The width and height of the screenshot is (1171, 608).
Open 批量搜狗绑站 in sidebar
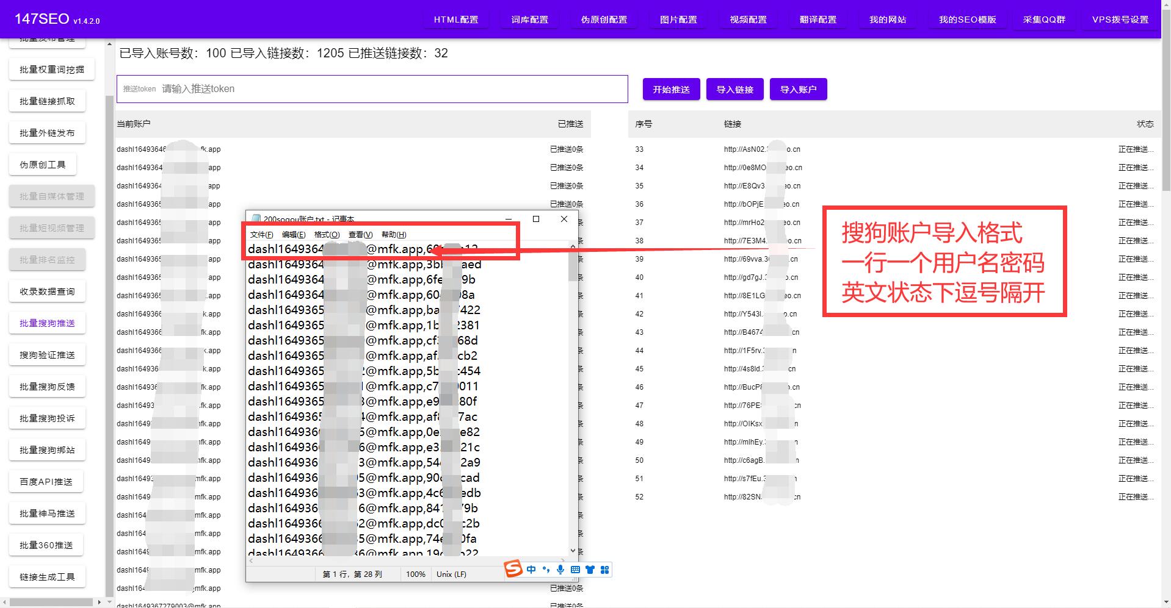(47, 450)
